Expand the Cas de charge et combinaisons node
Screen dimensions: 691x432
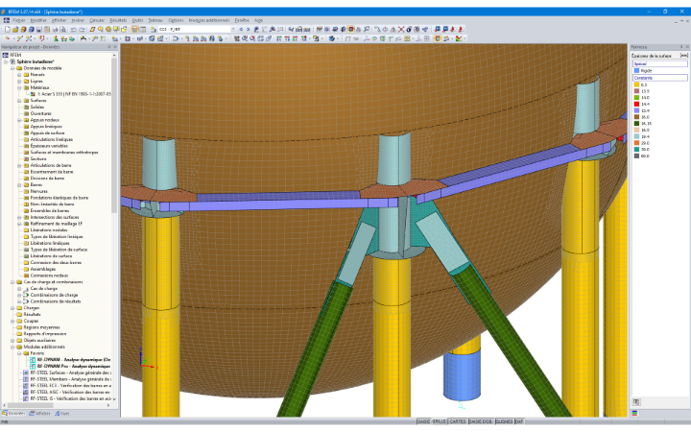12,282
